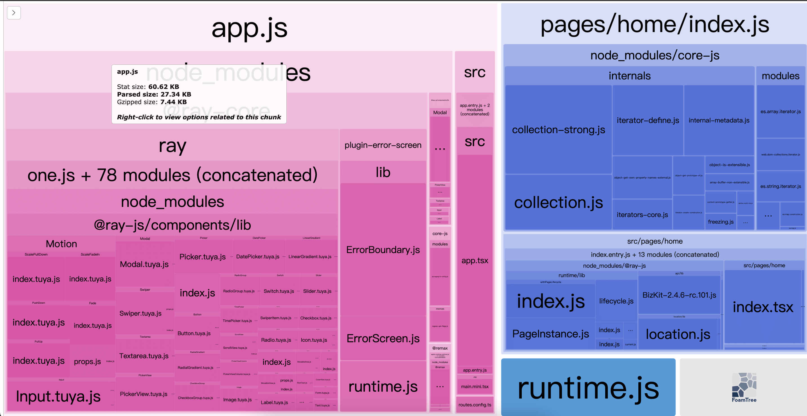Click the props.js module under Motion

[x=87, y=361]
